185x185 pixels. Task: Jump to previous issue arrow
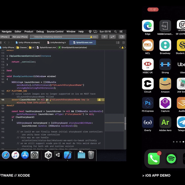coord(120,47)
